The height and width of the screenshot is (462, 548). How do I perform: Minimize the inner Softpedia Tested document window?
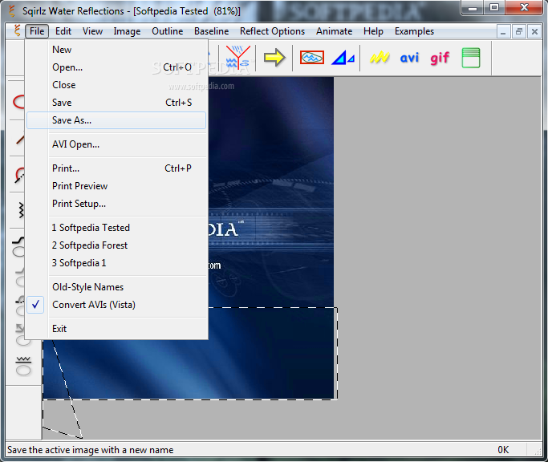click(x=503, y=32)
